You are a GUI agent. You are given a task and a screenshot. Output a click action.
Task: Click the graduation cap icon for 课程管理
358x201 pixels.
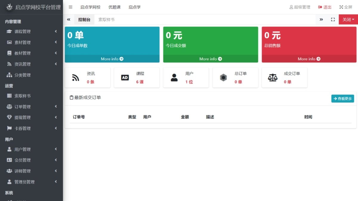click(9, 32)
